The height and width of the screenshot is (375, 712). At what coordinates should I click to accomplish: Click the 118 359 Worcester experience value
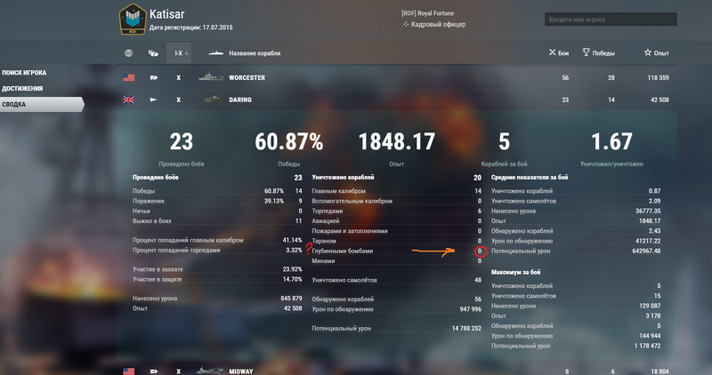point(658,77)
